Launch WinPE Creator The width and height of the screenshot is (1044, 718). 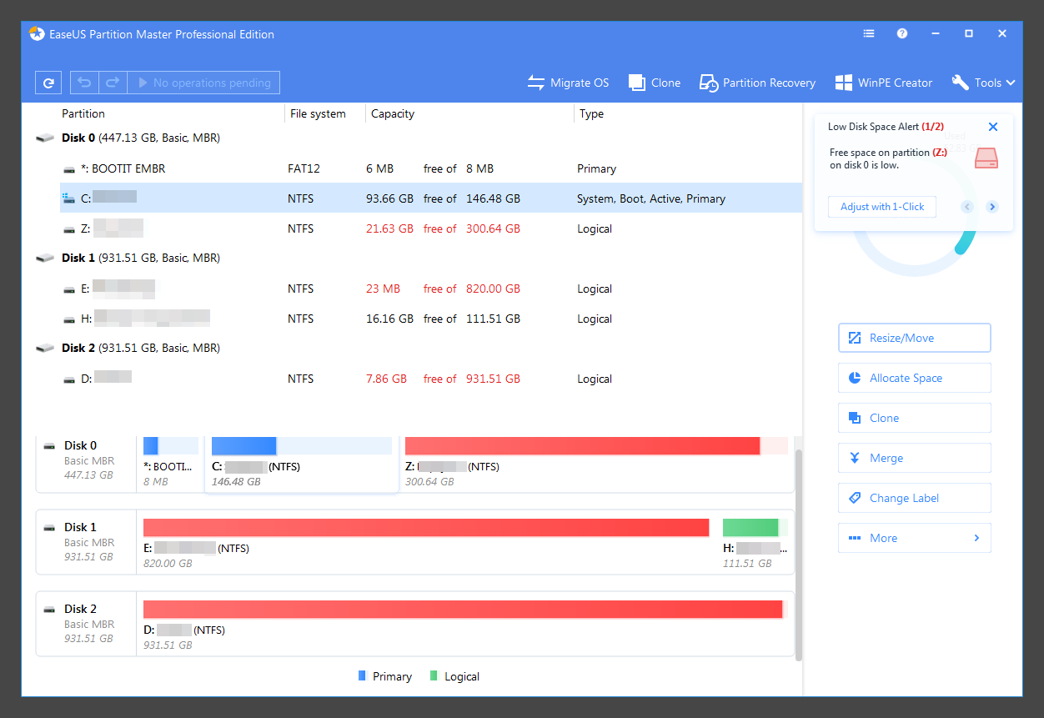coord(883,83)
